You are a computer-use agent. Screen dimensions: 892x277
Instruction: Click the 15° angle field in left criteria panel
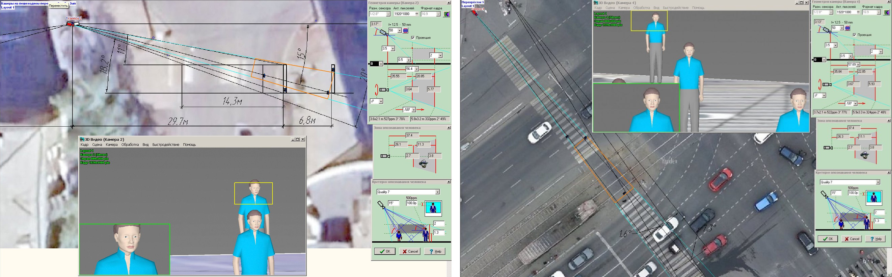[x=393, y=203]
